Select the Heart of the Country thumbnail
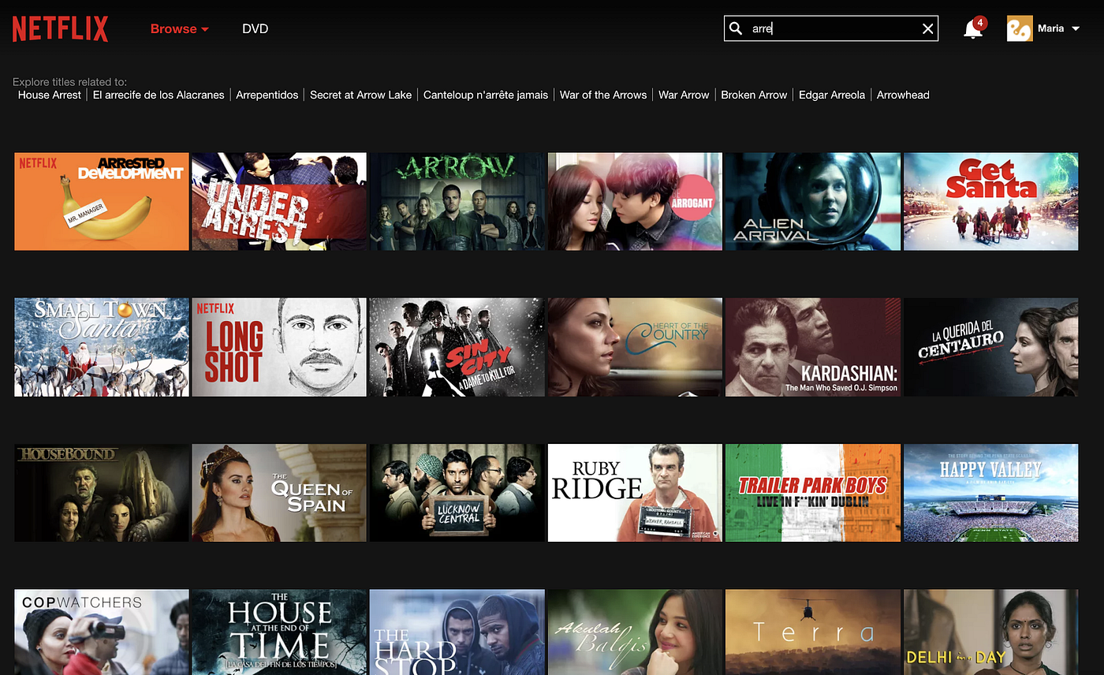The width and height of the screenshot is (1104, 675). 635,347
